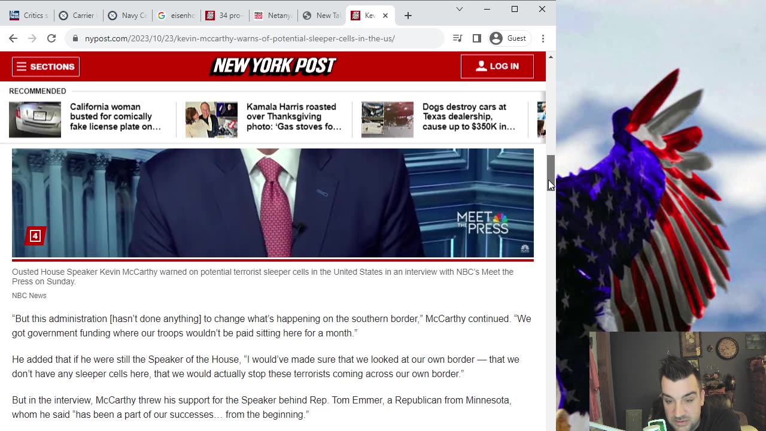Open the photo gallery via the 4 badge
This screenshot has width=766, height=431.
35,236
